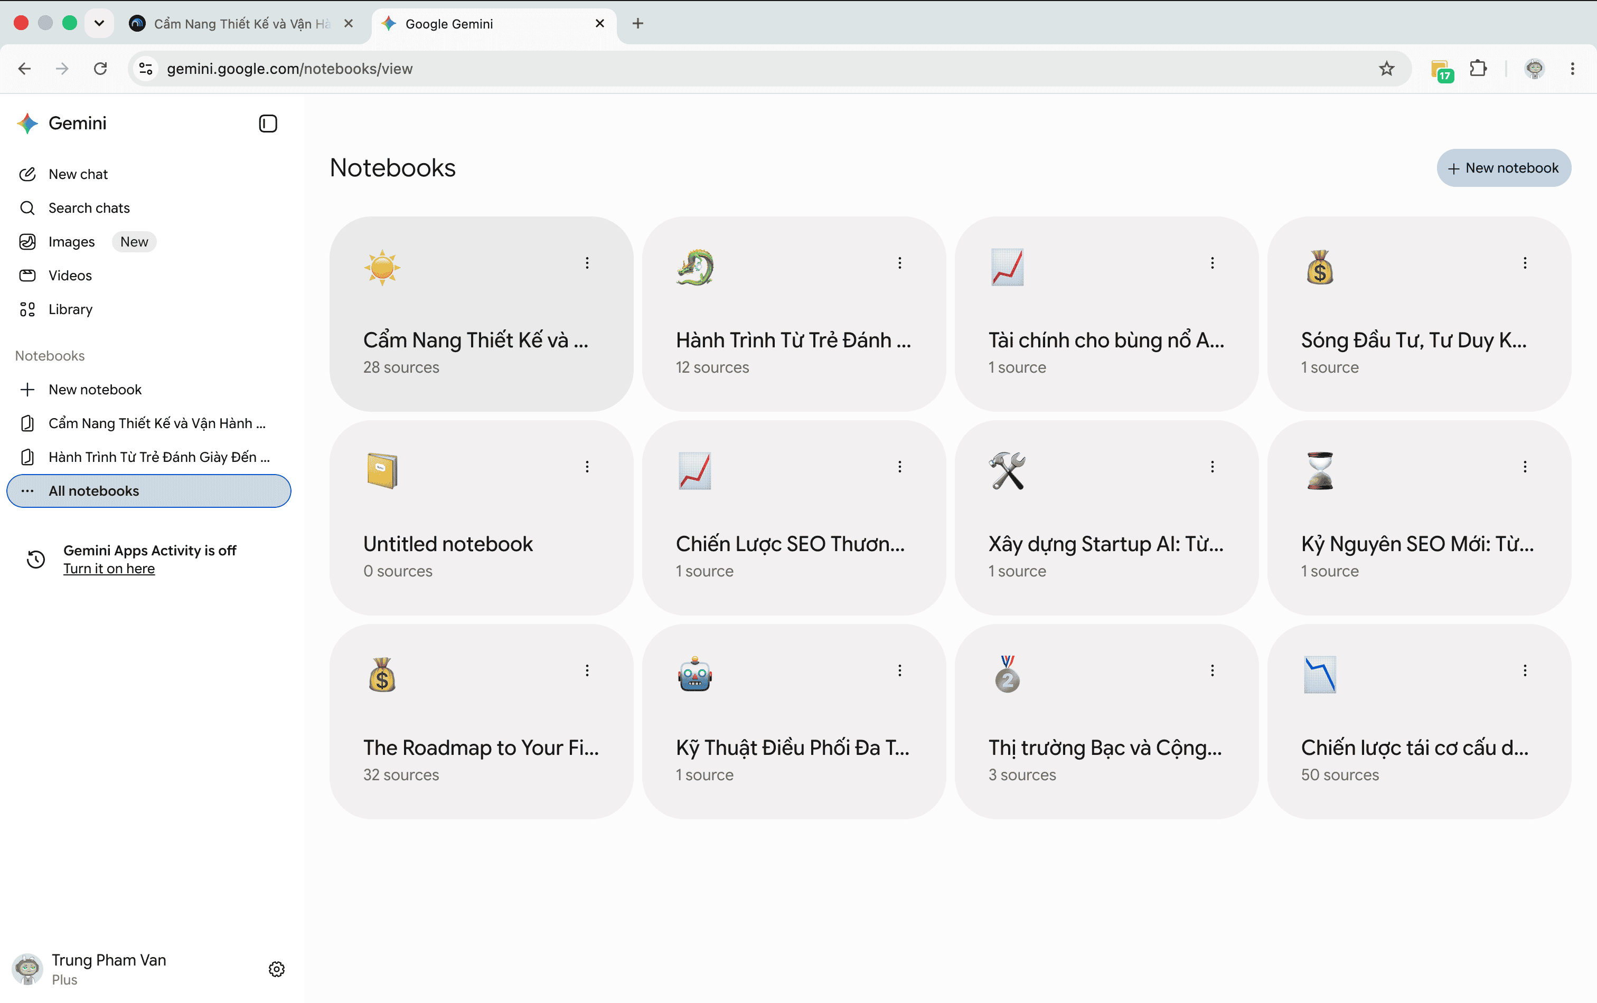Open options menu for Untitled notebook card
The width and height of the screenshot is (1597, 1003).
[587, 467]
